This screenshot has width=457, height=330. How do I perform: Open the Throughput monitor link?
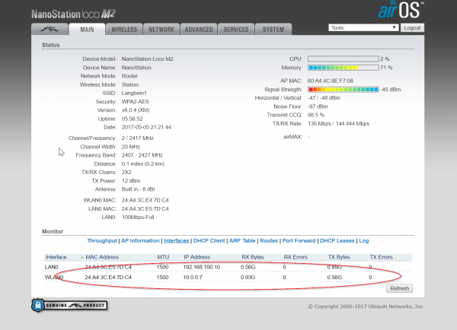pos(102,240)
